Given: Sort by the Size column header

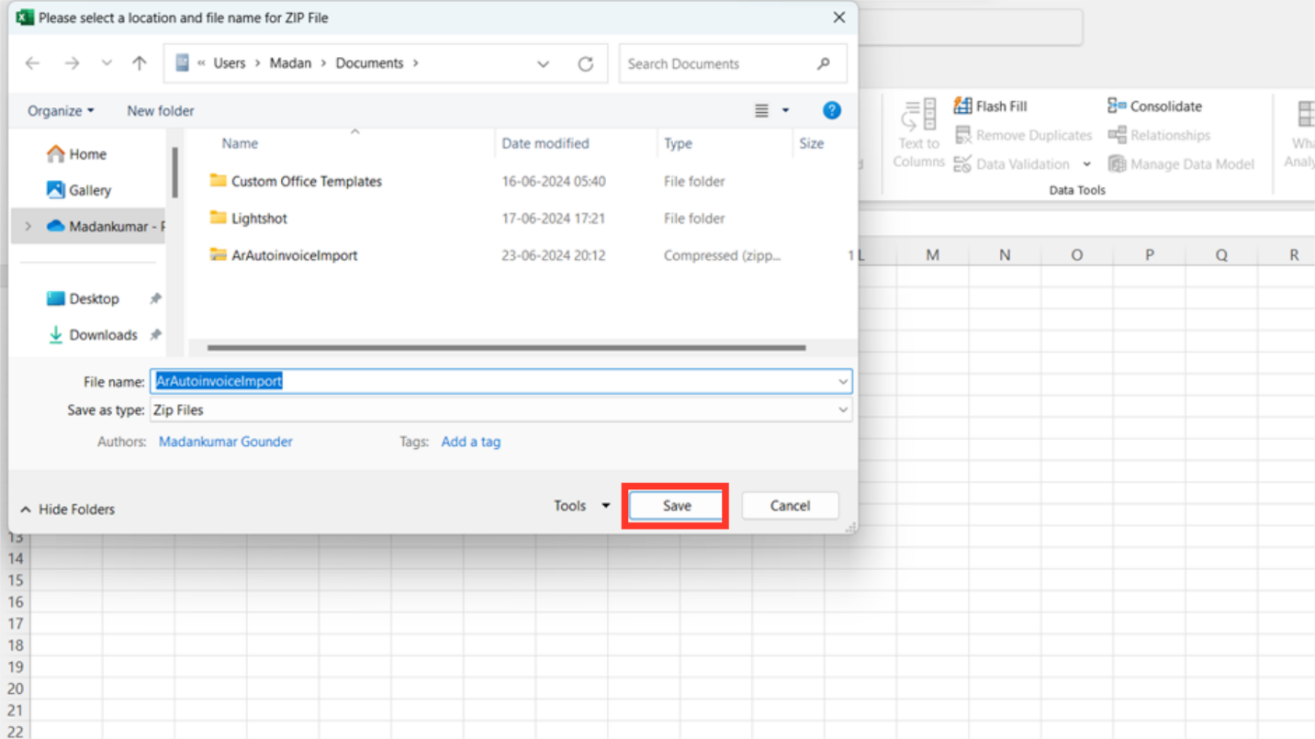Looking at the screenshot, I should [x=812, y=143].
